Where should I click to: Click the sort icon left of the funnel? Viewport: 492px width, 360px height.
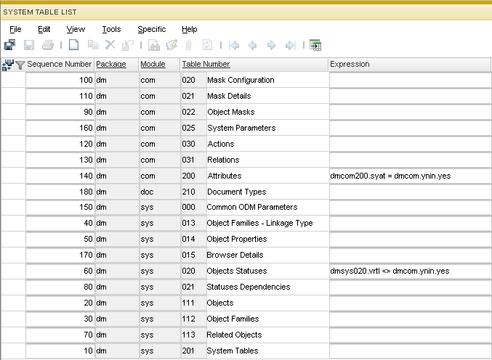pos(8,65)
